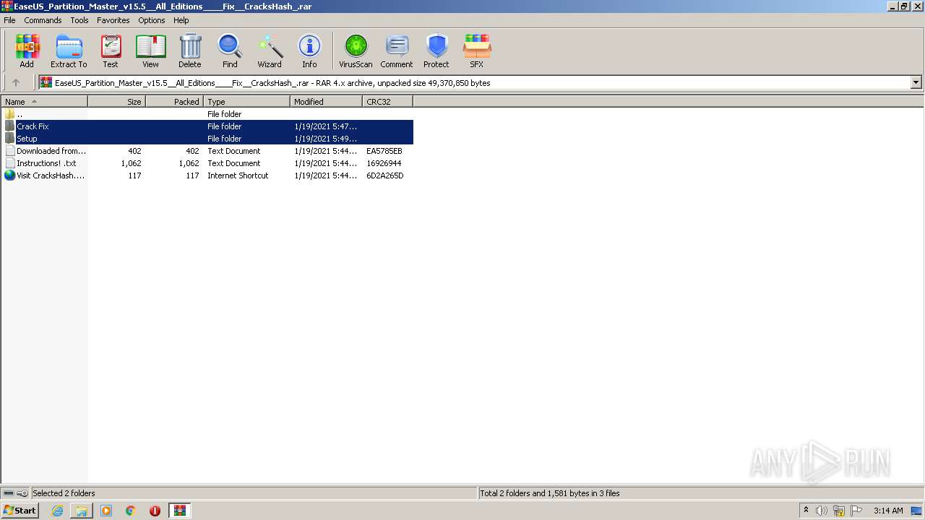Click the Test archive icon

111,51
